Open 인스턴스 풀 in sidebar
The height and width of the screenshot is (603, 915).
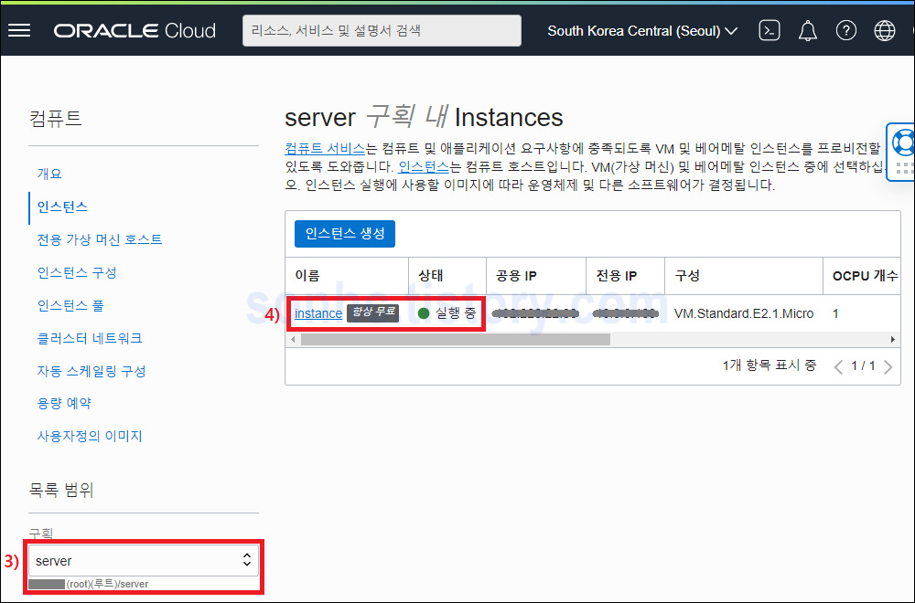click(x=70, y=305)
